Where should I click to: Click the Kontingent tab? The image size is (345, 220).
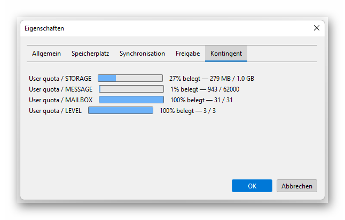pyautogui.click(x=226, y=54)
